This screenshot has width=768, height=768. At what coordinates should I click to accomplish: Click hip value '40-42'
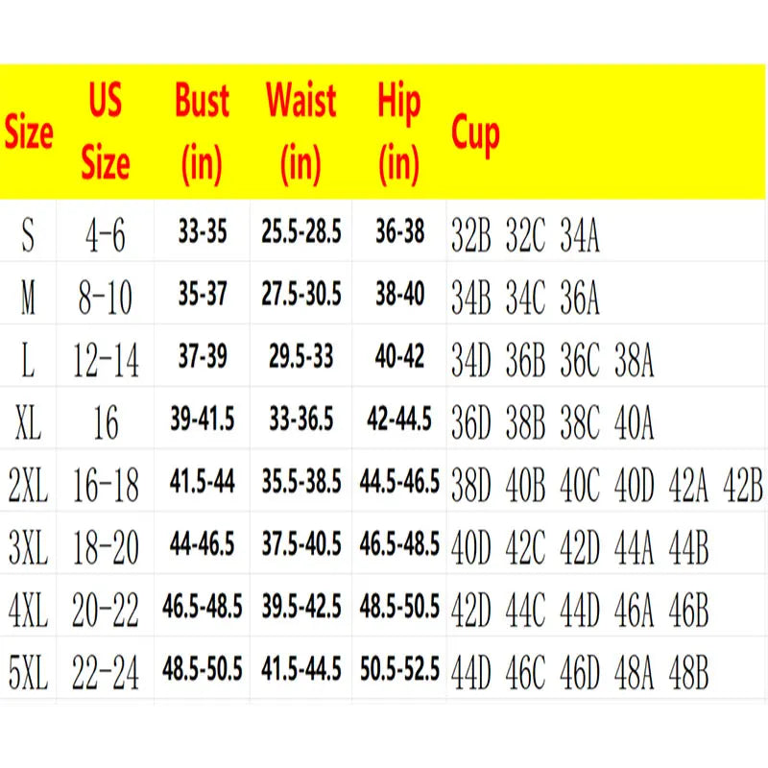click(399, 356)
